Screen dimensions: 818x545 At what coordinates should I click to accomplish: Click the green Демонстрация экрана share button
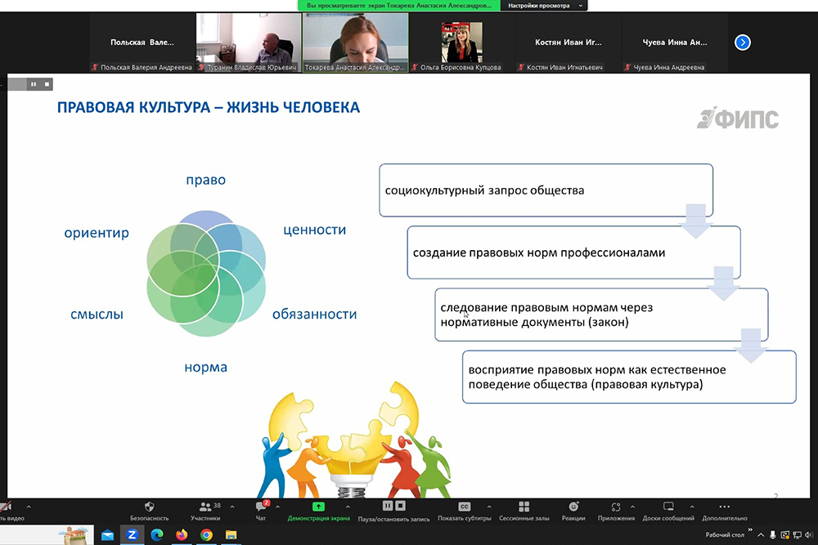[318, 508]
